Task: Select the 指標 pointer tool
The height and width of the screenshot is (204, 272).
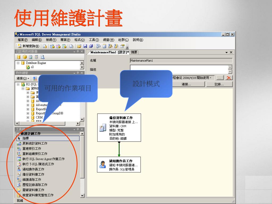Action: point(48,138)
